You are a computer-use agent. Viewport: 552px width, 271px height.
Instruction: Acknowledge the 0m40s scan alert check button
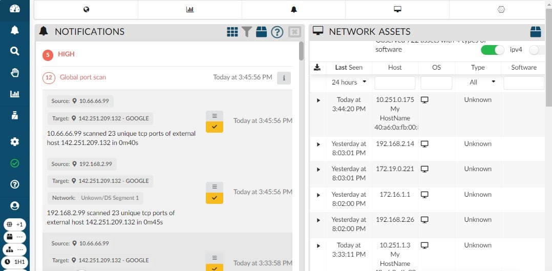click(x=215, y=127)
